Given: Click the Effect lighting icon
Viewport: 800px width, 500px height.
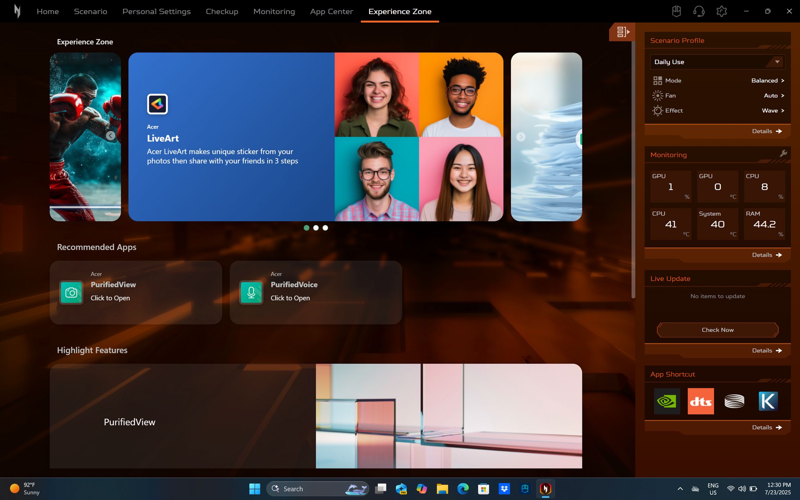Looking at the screenshot, I should click(x=657, y=111).
